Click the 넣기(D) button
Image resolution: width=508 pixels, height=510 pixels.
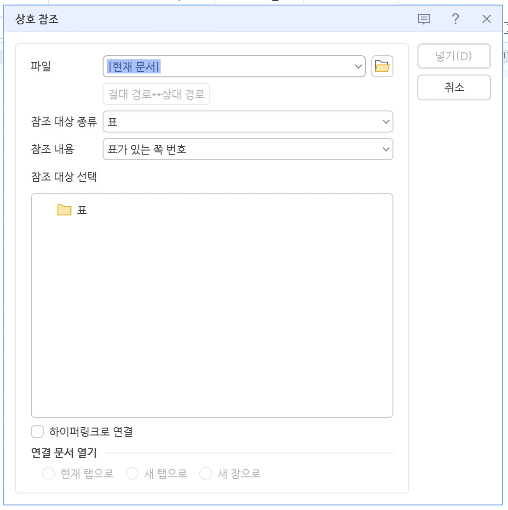pyautogui.click(x=454, y=56)
